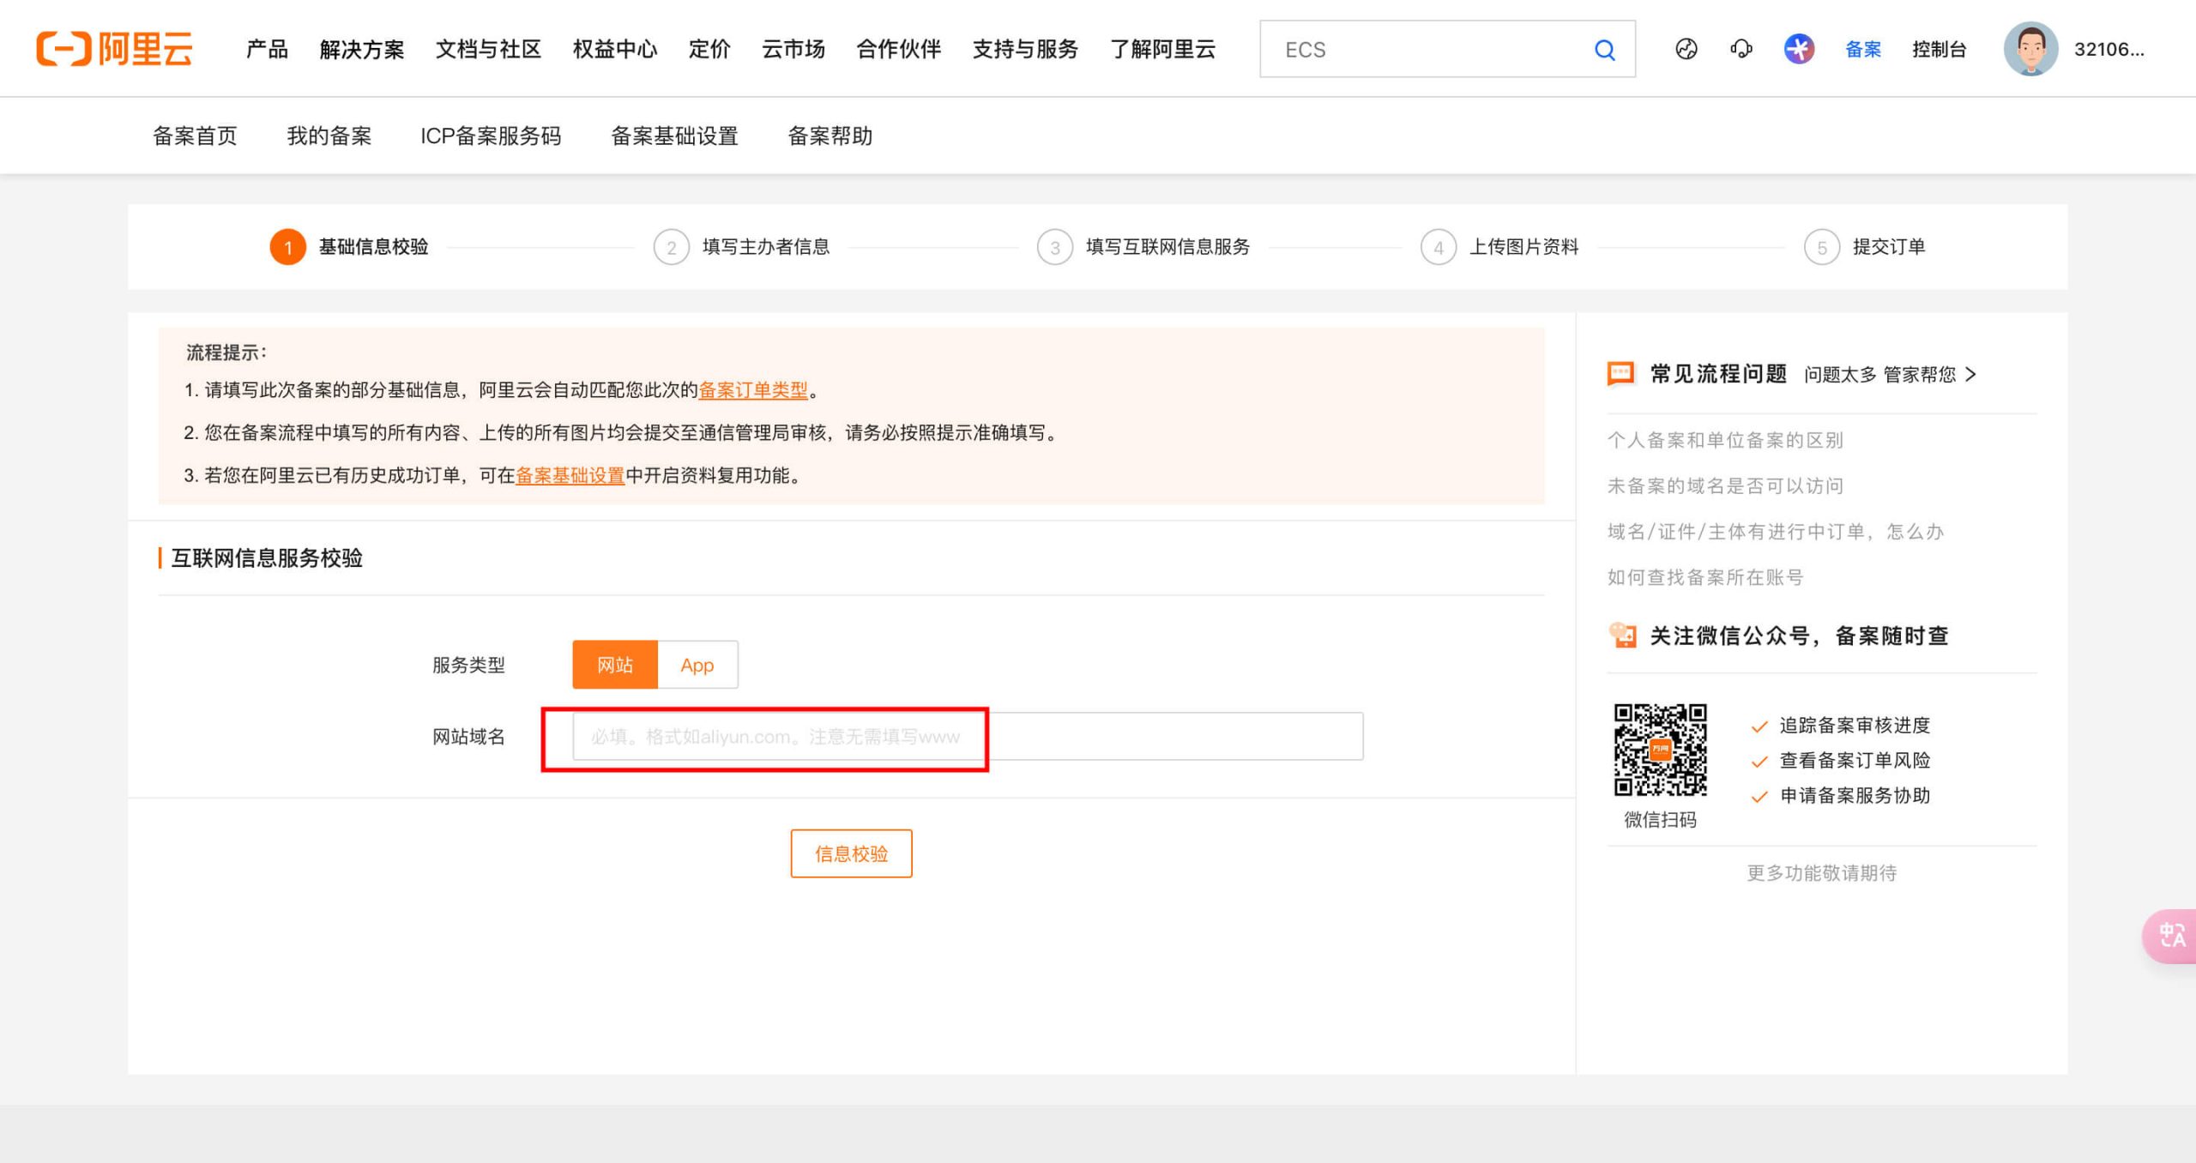Open 解决方案 menu
The height and width of the screenshot is (1163, 2196).
point(362,49)
